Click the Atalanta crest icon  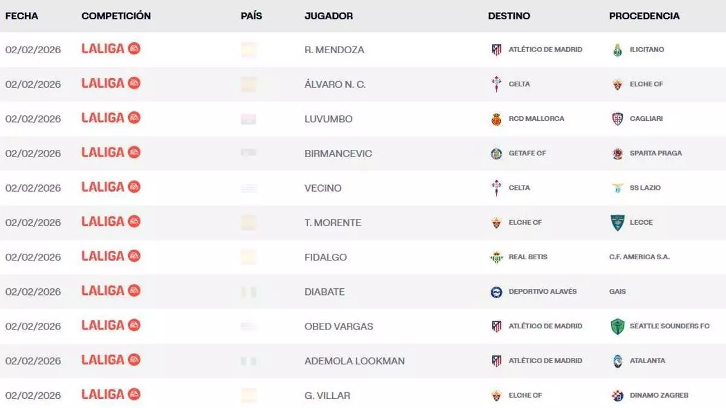coord(617,361)
